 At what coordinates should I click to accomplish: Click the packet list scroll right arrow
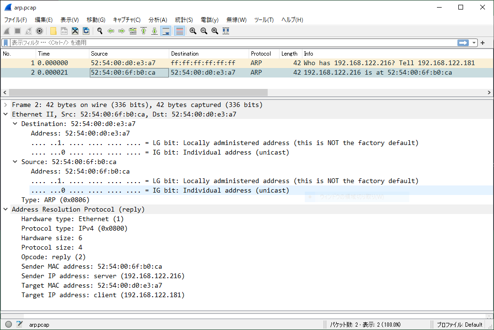(489, 92)
